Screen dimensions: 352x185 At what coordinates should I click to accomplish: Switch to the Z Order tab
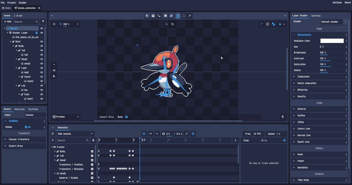(x=18, y=16)
